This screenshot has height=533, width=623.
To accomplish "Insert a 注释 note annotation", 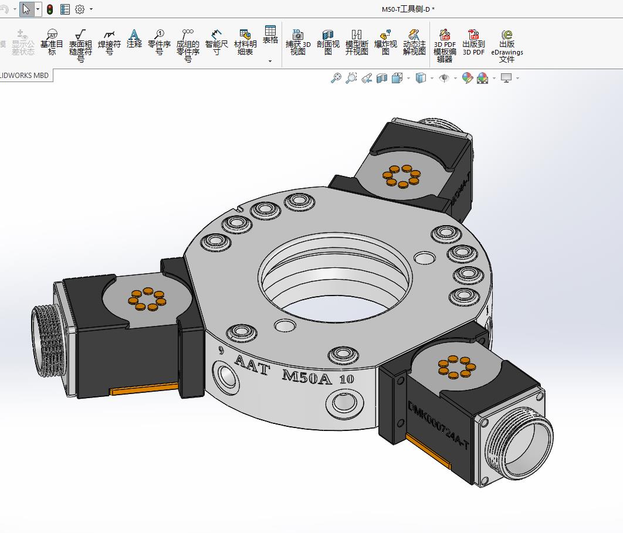I will point(134,39).
